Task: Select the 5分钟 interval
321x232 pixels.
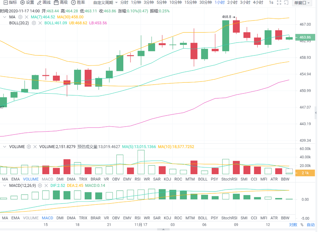Action: pyautogui.click(x=162, y=2)
